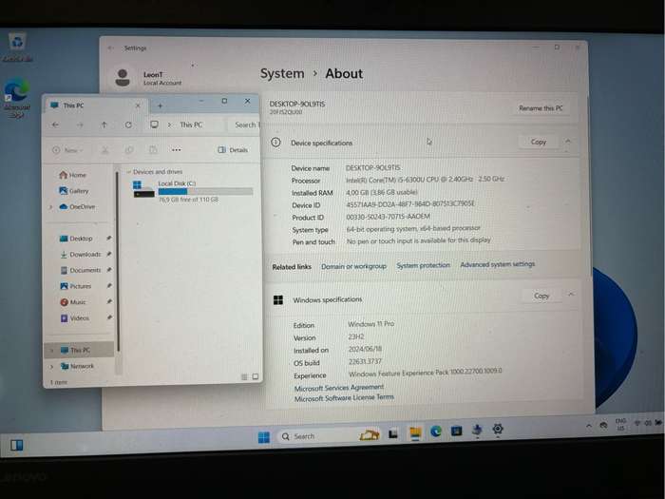Click the "Windows 11 Pro" edition value

pos(371,324)
